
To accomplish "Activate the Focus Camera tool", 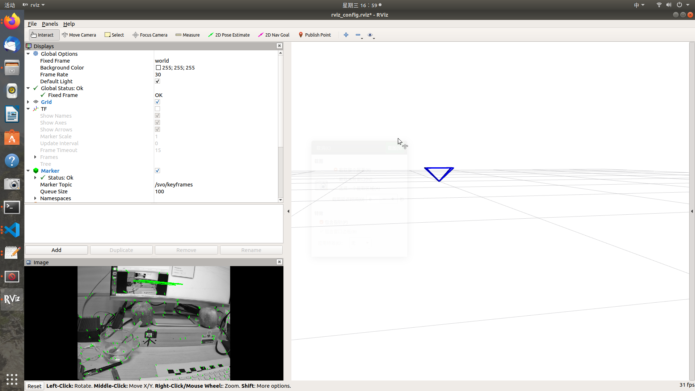I will coord(150,35).
